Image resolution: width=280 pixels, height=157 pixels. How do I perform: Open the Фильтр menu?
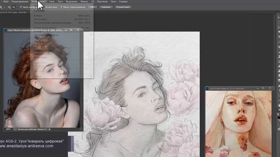[84, 1]
